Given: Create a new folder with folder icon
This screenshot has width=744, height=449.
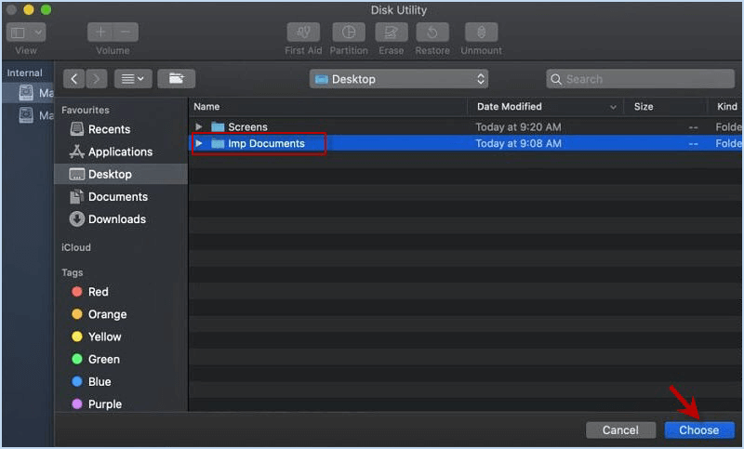Looking at the screenshot, I should pyautogui.click(x=176, y=79).
